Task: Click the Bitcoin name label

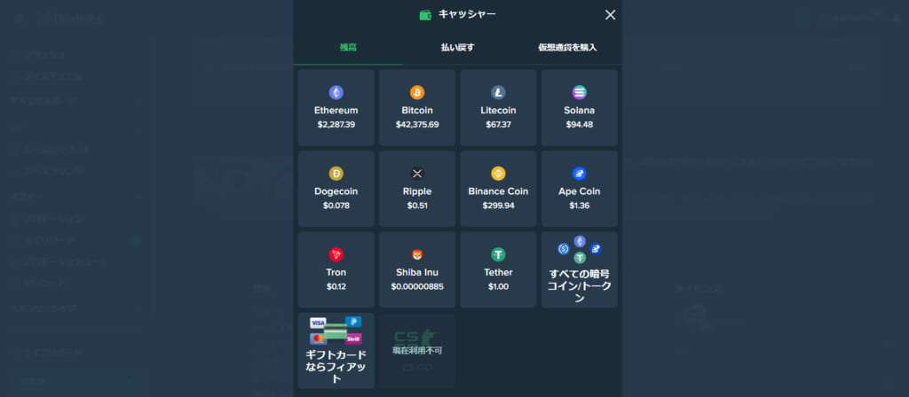Action: coord(417,110)
